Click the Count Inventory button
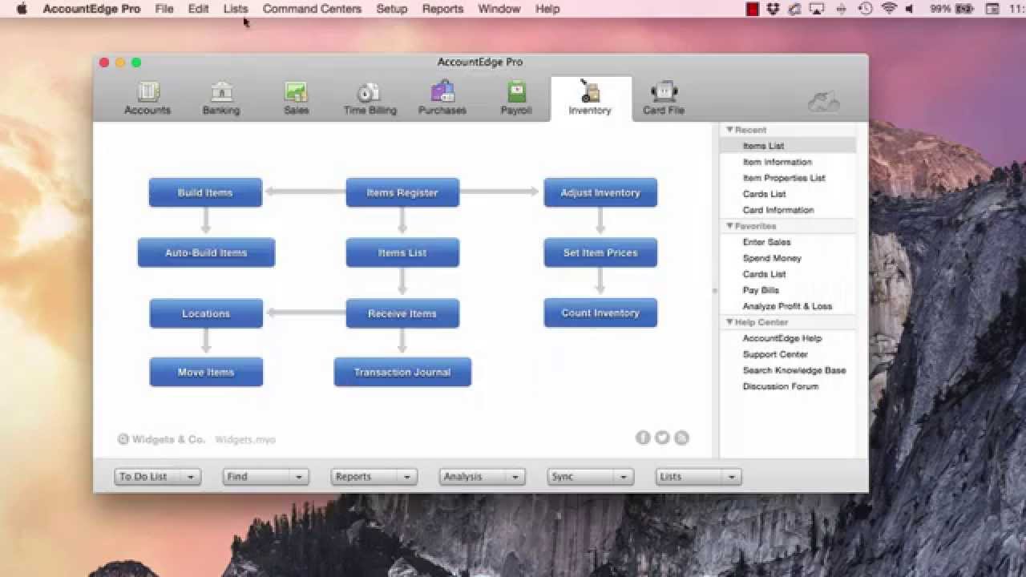The width and height of the screenshot is (1026, 577). [600, 313]
